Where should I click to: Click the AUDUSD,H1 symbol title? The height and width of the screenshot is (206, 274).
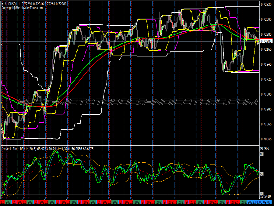click(12, 4)
